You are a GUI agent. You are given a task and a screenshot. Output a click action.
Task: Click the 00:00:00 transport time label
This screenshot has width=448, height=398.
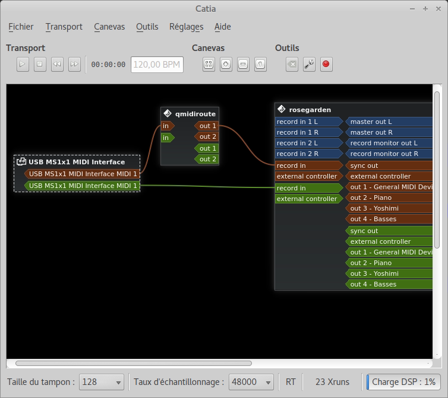click(x=108, y=65)
